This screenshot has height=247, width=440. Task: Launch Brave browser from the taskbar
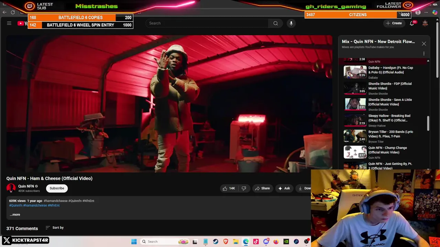tap(225, 242)
